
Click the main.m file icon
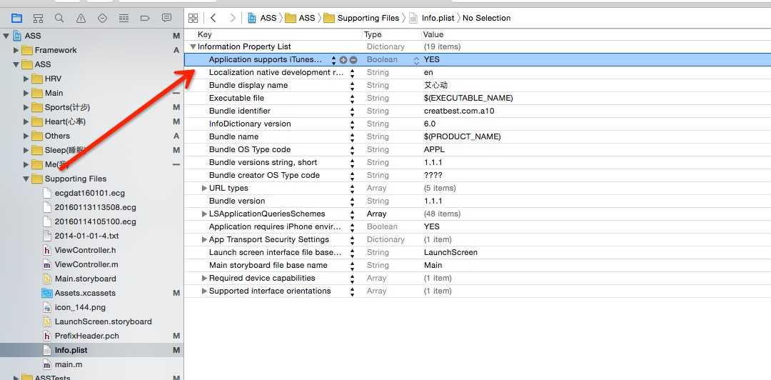(x=46, y=365)
